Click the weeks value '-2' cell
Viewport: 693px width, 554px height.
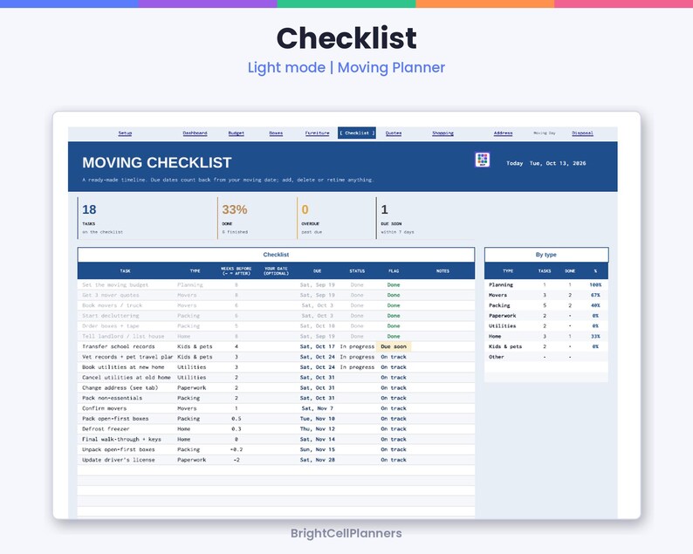(x=236, y=460)
